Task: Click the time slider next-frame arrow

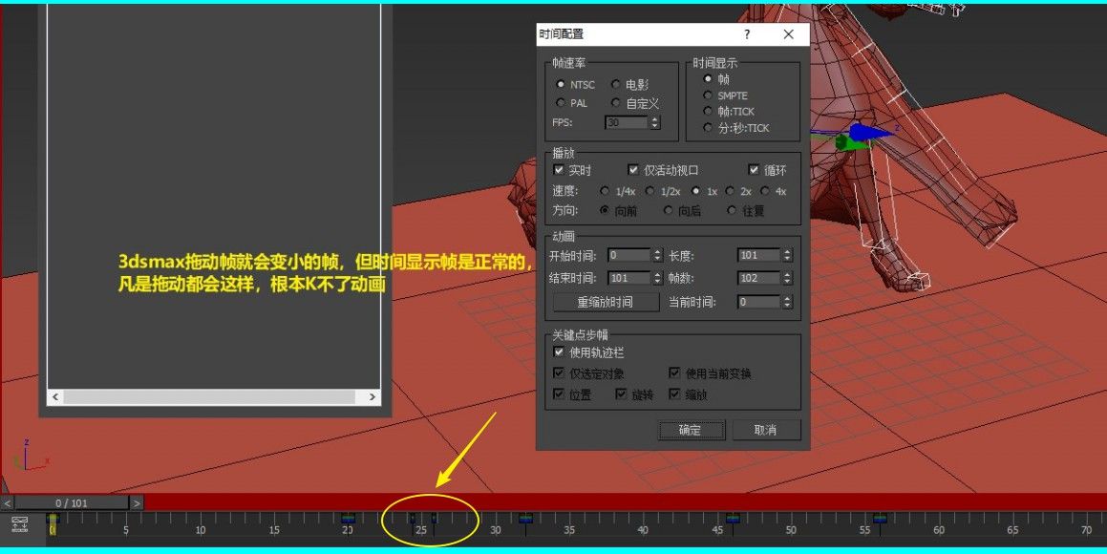Action: 137,502
